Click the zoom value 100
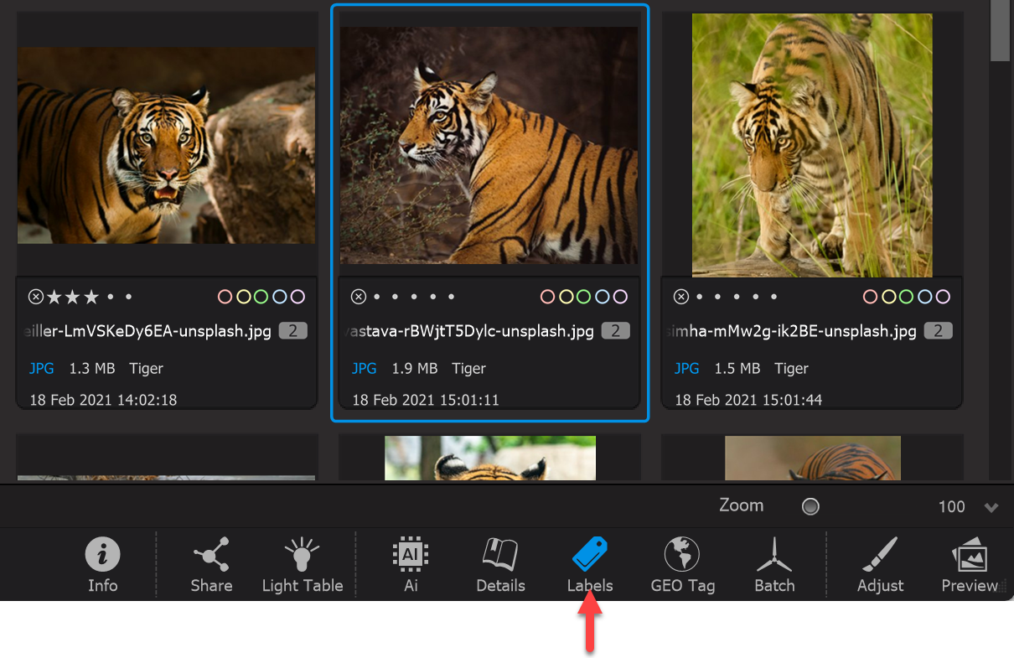Screen dimensions: 1014x658 pyautogui.click(x=952, y=506)
